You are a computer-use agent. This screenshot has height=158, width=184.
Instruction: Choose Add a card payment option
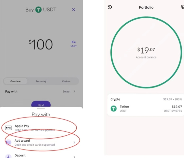41,142
